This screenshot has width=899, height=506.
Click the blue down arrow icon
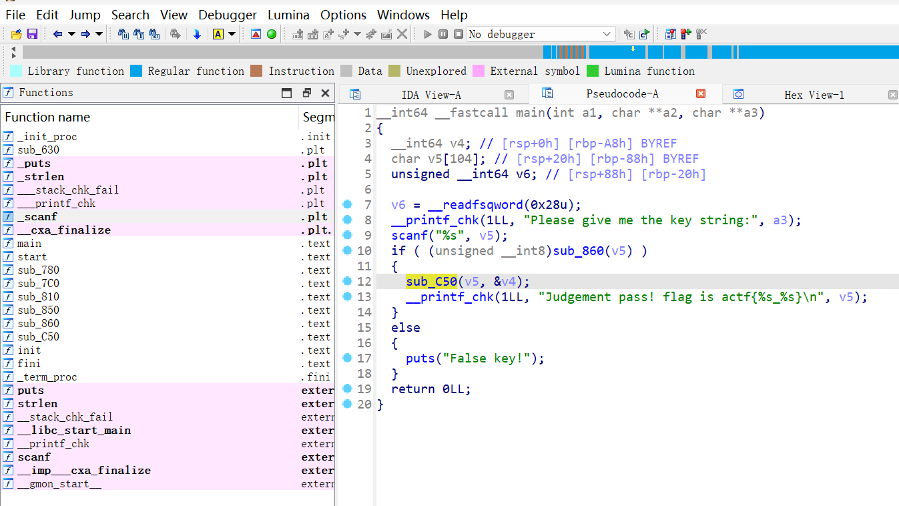pyautogui.click(x=197, y=34)
